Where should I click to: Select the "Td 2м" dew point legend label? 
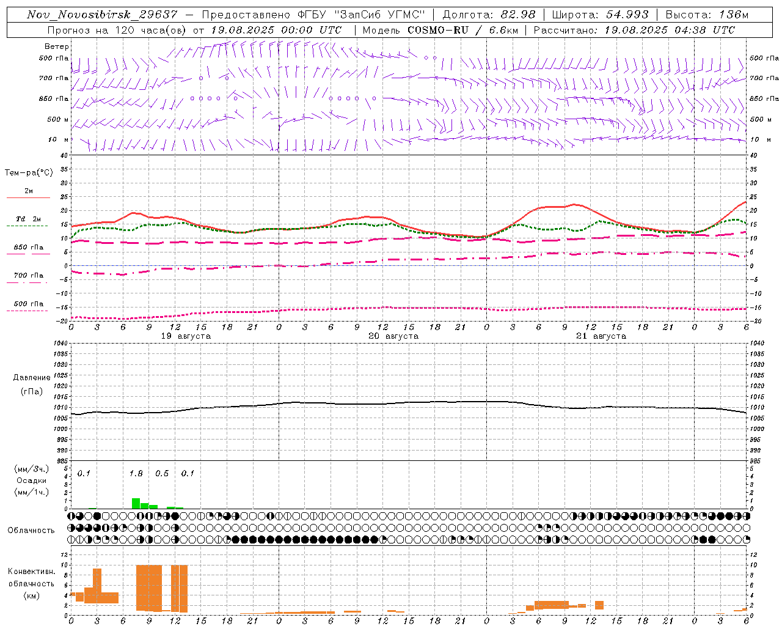pos(29,219)
